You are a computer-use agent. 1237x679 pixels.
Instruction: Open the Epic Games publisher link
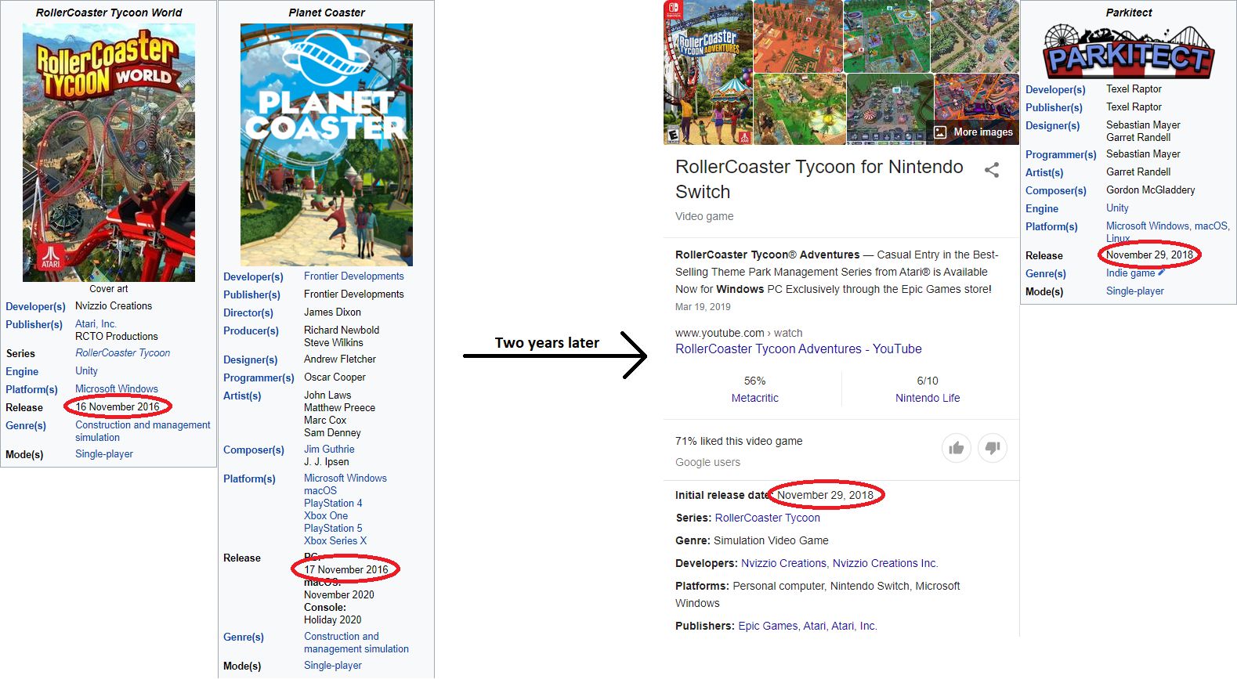pyautogui.click(x=767, y=627)
